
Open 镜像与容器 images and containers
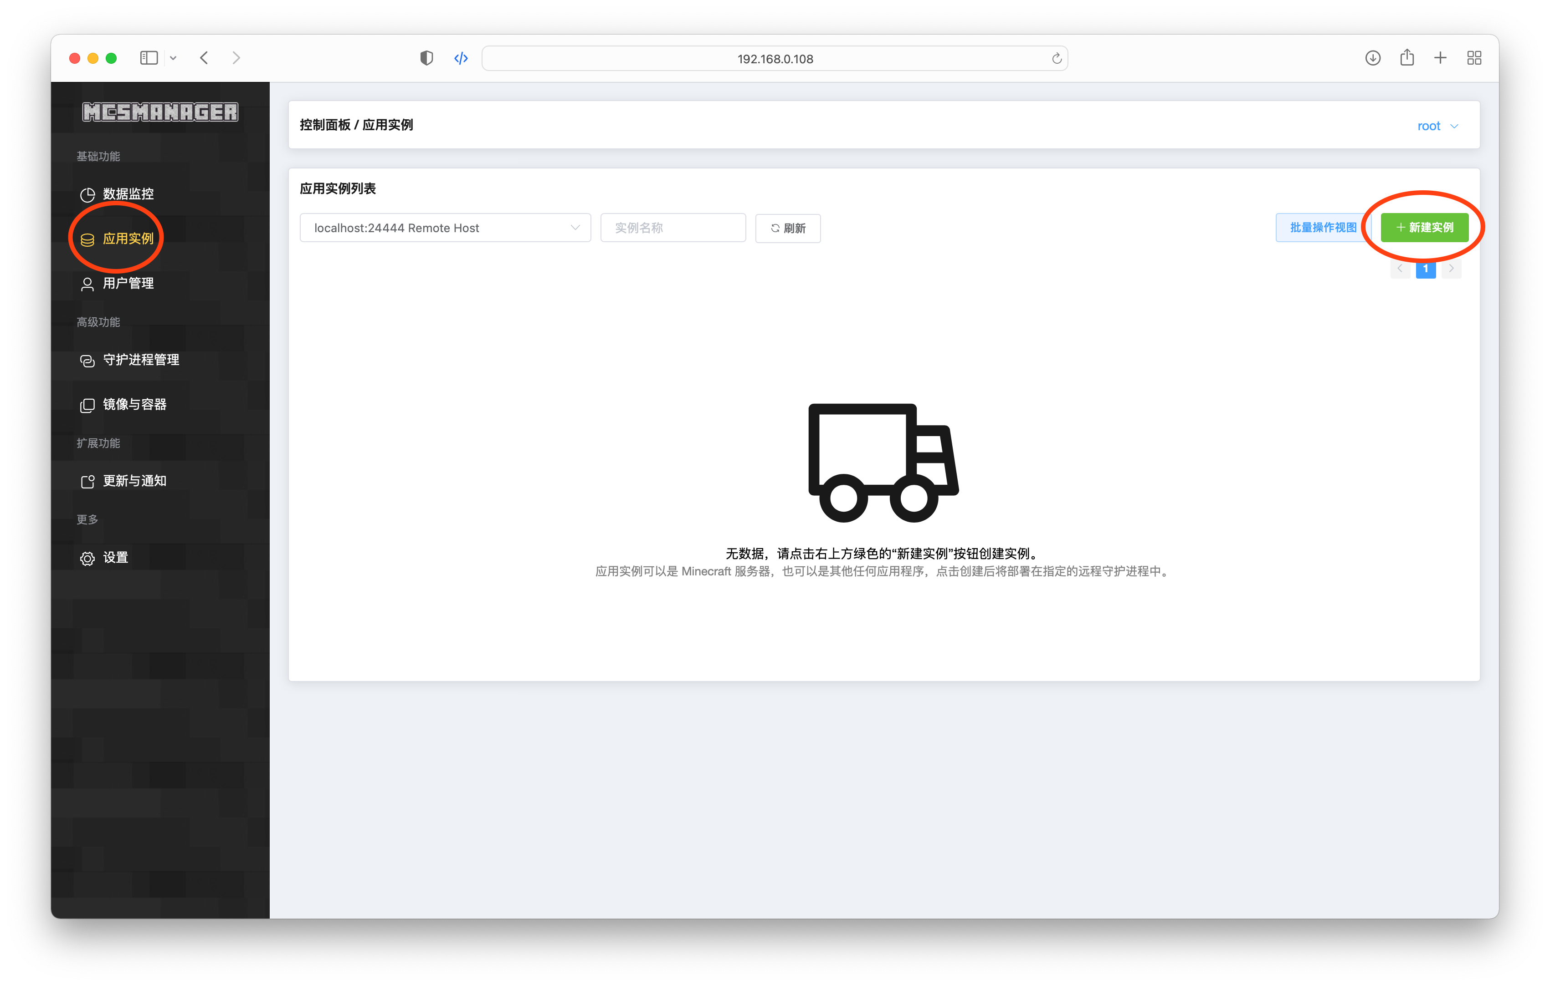pos(134,405)
